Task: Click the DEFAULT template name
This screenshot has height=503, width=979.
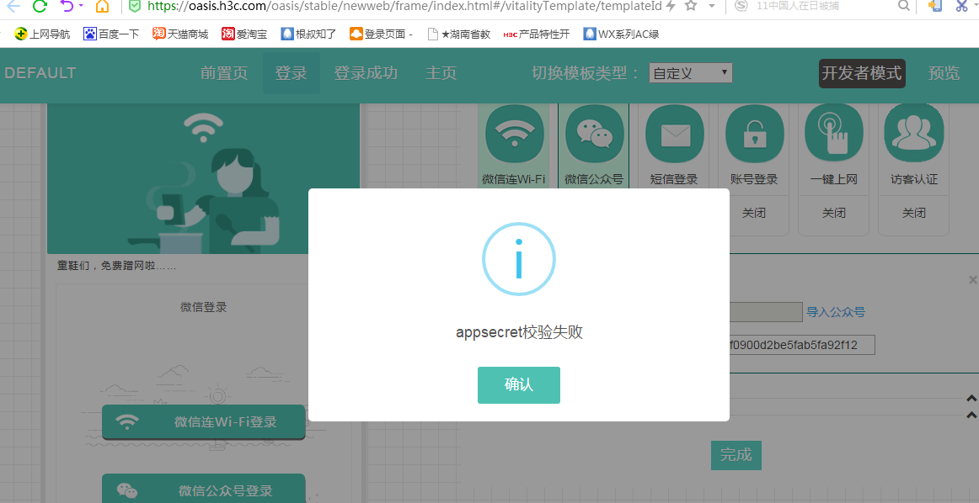Action: tap(40, 73)
